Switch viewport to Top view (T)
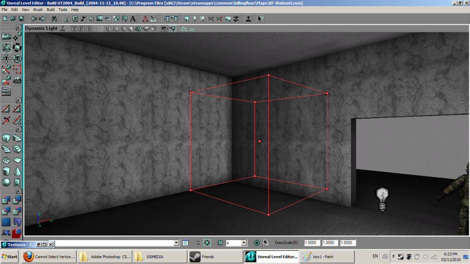 [x=74, y=28]
